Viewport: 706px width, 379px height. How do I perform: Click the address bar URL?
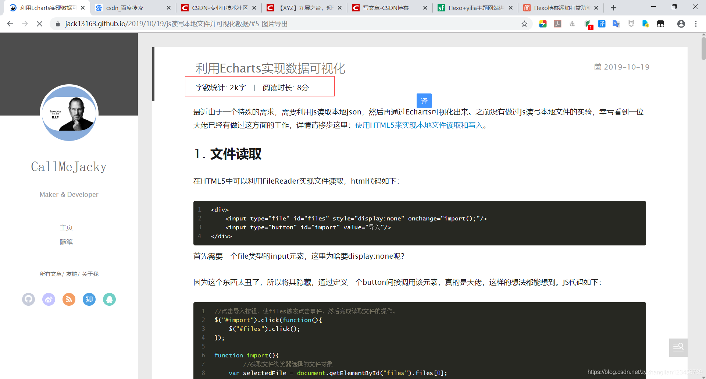coord(176,24)
